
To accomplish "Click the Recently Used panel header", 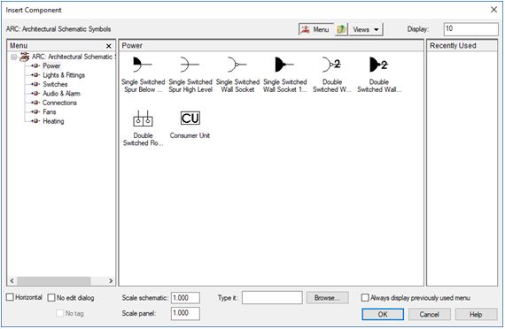I will point(462,46).
